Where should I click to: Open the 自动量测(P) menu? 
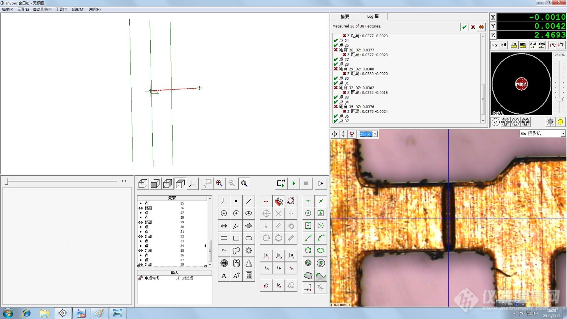pyautogui.click(x=42, y=10)
